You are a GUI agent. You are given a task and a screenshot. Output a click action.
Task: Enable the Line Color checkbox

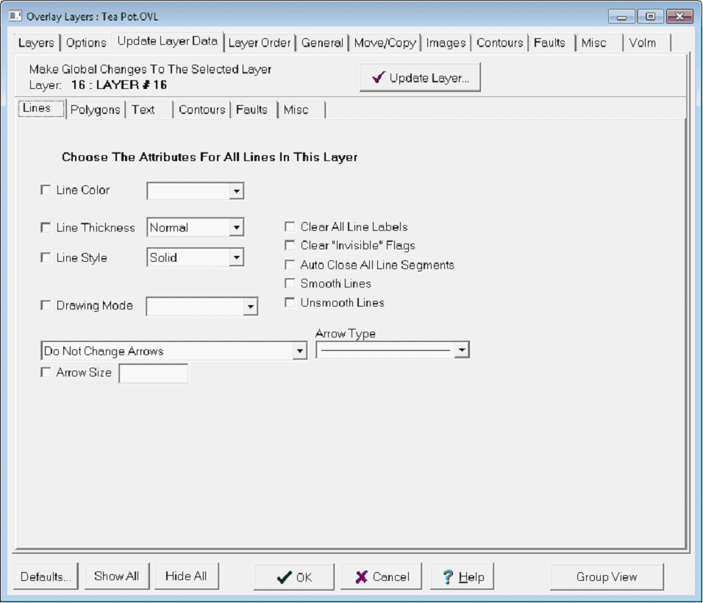46,190
